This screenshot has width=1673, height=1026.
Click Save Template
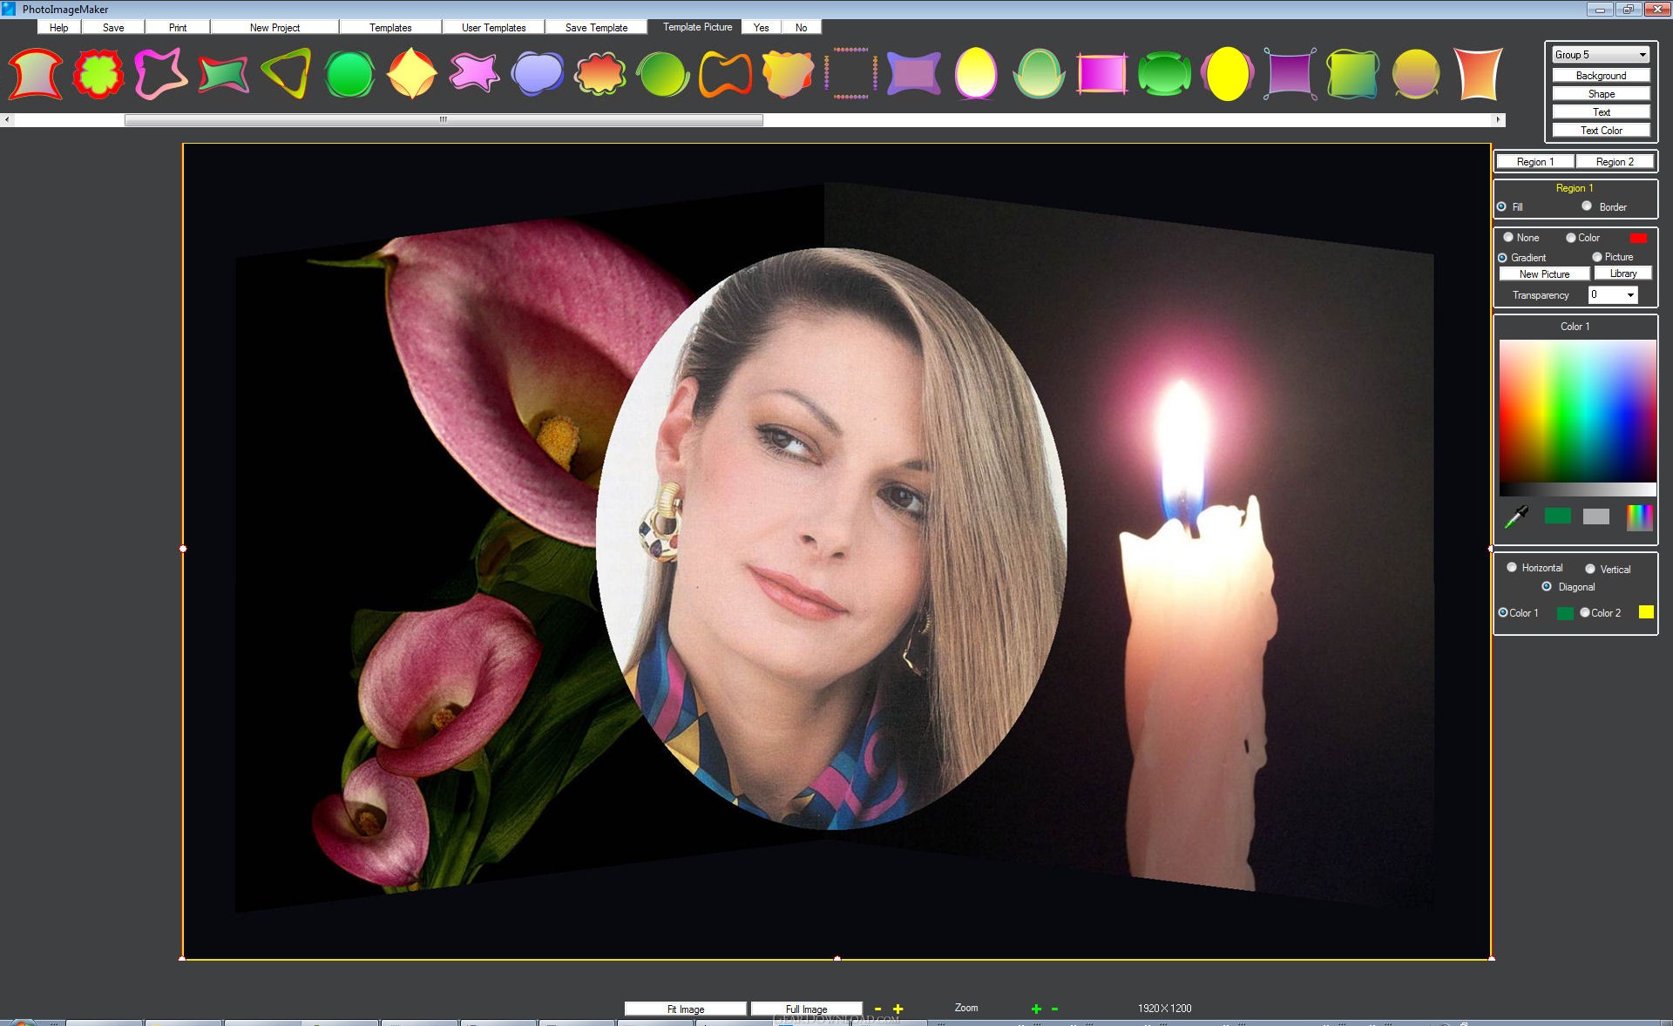[x=596, y=28]
